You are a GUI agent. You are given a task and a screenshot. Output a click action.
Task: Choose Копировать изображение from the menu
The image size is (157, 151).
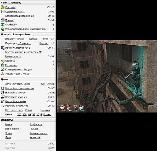click(19, 16)
